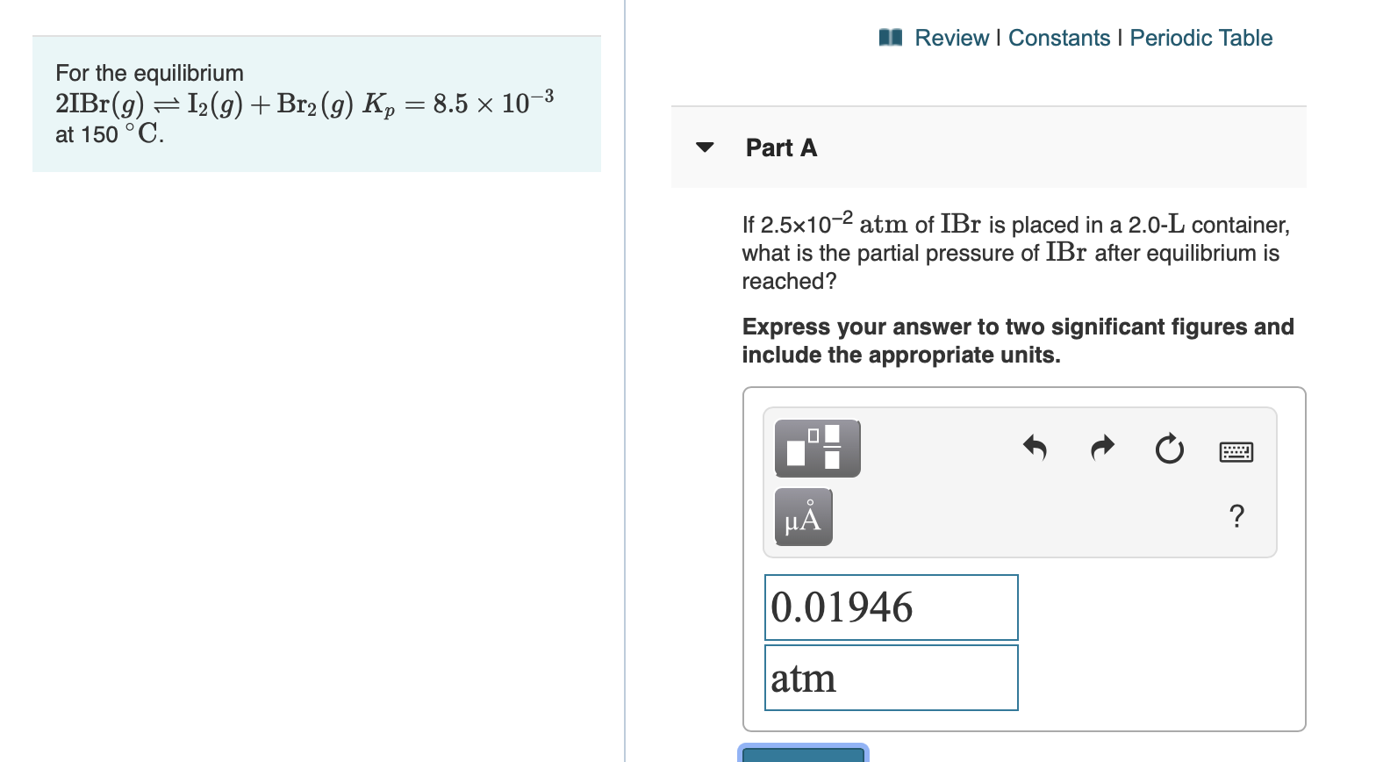Click the μÅ units insertion icon

(x=802, y=517)
